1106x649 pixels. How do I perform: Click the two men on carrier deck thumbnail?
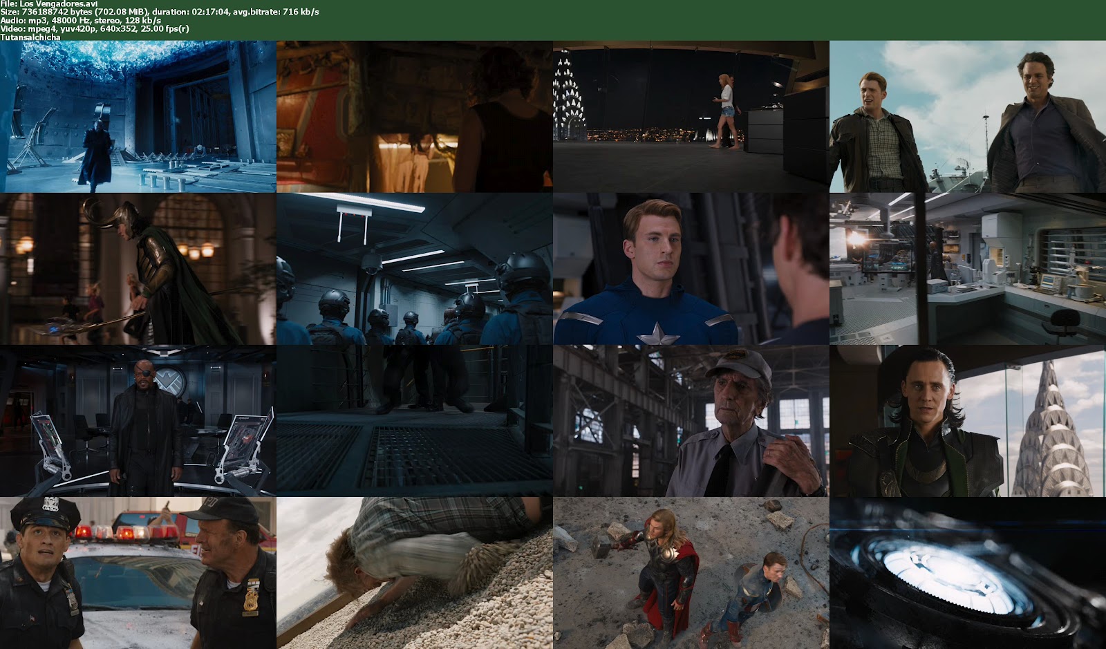968,116
